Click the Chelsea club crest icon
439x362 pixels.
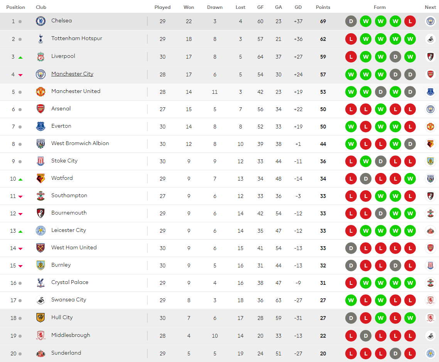[x=41, y=21]
